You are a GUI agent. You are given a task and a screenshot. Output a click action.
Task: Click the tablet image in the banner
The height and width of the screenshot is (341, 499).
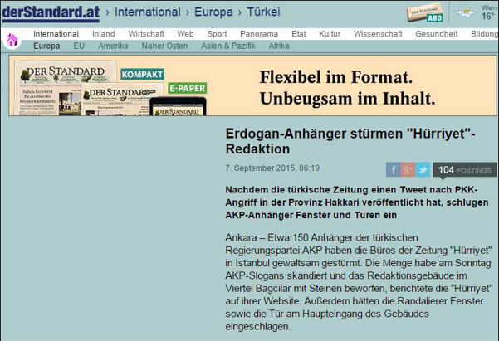(x=178, y=106)
